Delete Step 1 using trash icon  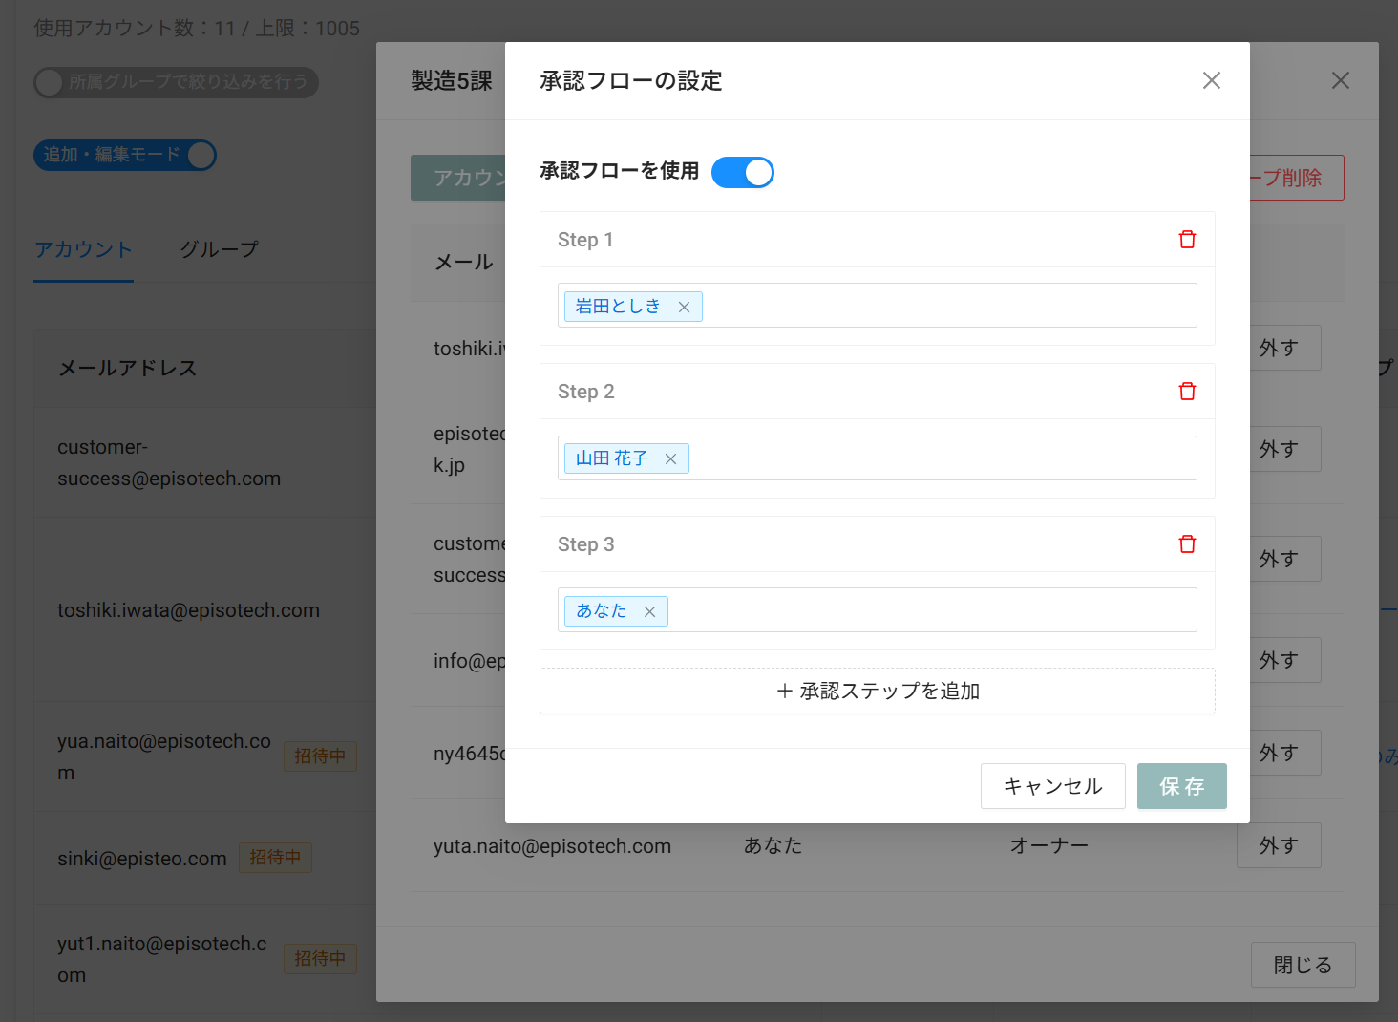coord(1187,240)
